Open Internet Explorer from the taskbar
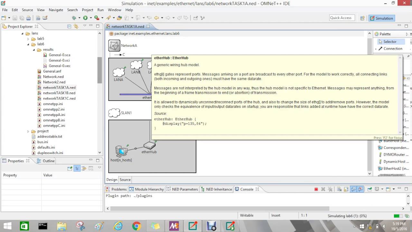This screenshot has width=412, height=232. tap(118, 226)
